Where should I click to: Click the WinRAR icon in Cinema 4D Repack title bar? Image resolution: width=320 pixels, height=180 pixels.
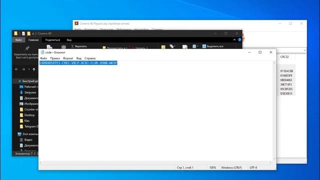click(76, 23)
